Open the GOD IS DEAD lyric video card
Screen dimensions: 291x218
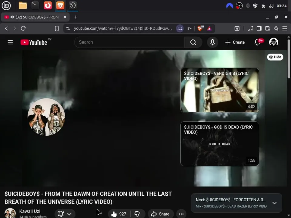click(219, 144)
